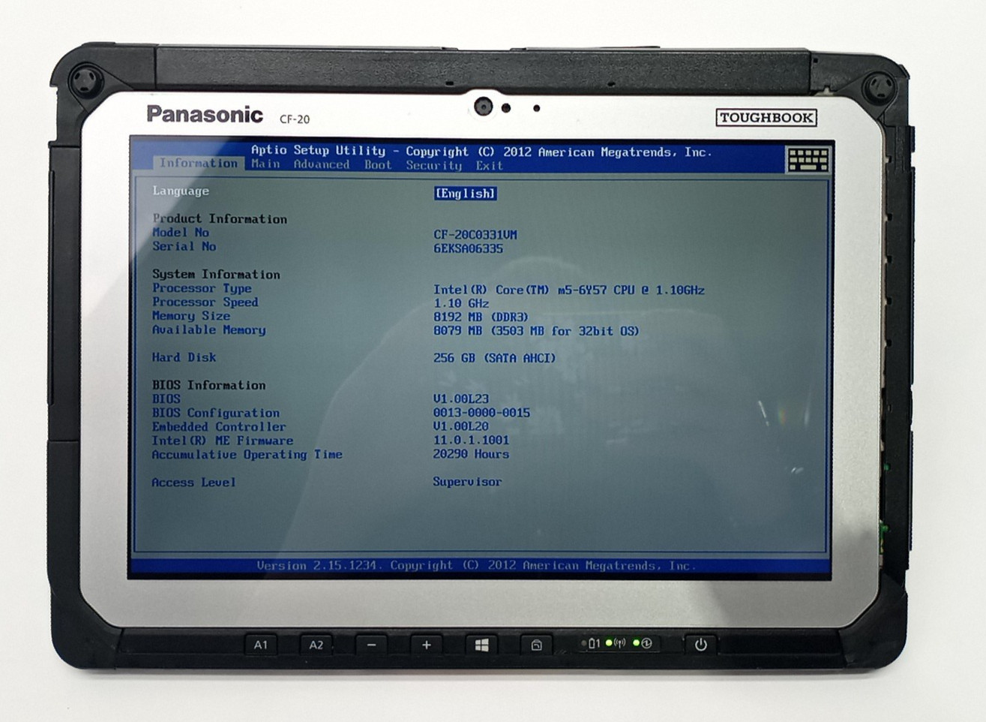The width and height of the screenshot is (986, 722).
Task: Open the Advanced tab
Action: (321, 164)
